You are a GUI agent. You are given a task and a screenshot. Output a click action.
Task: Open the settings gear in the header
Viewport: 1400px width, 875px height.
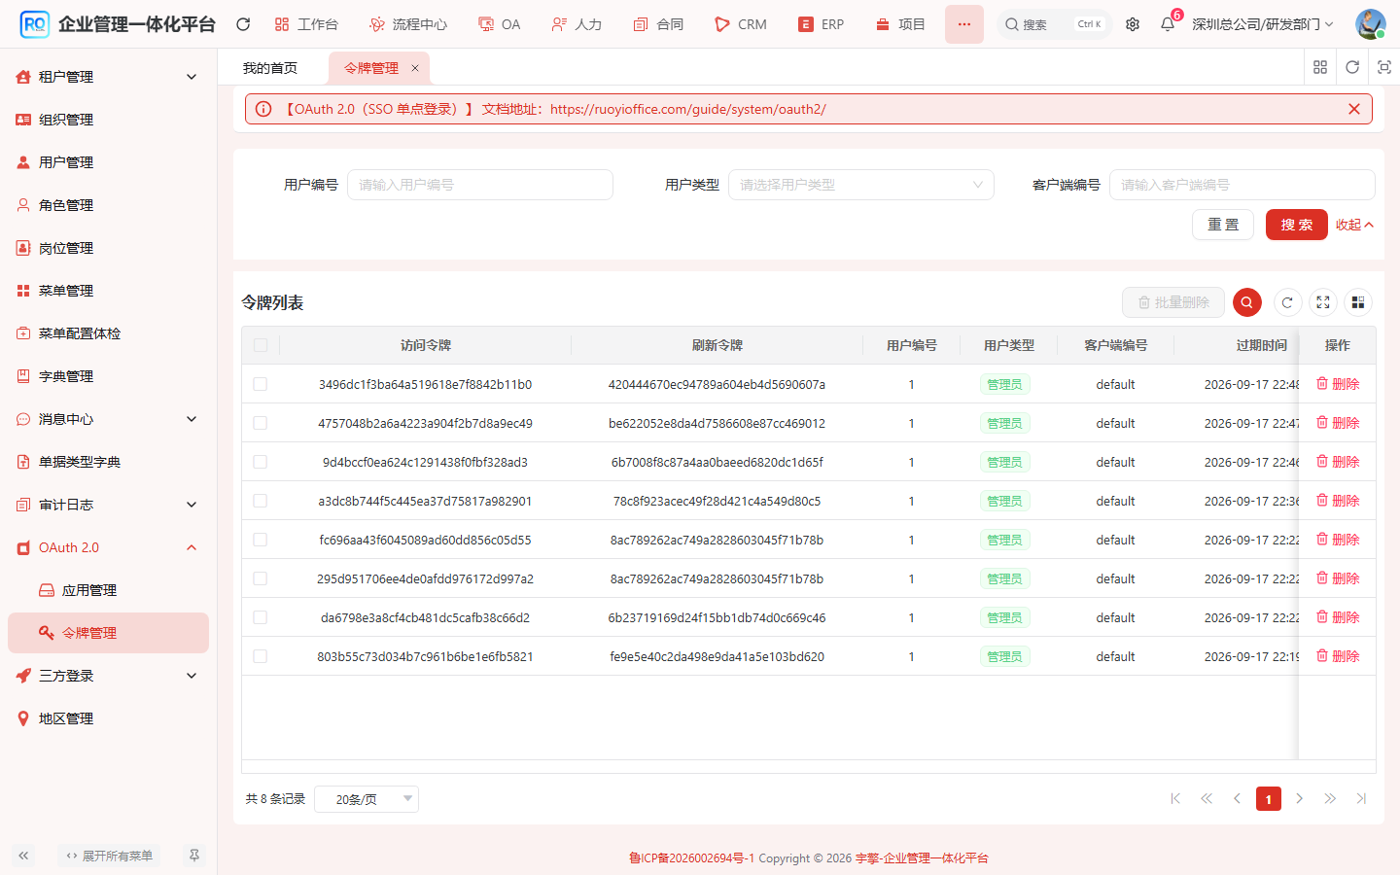[x=1133, y=24]
